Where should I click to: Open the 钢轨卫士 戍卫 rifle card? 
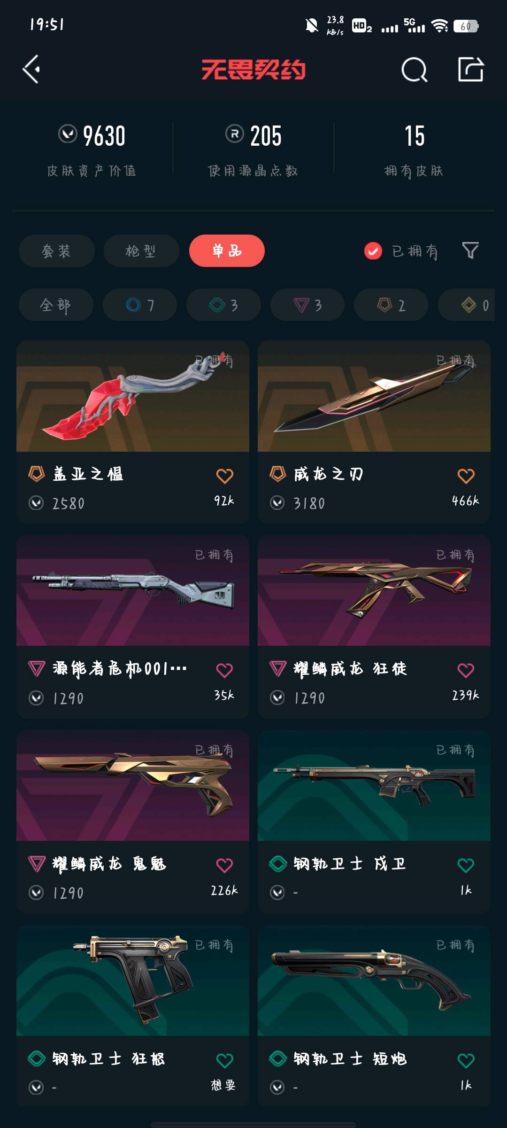(374, 822)
